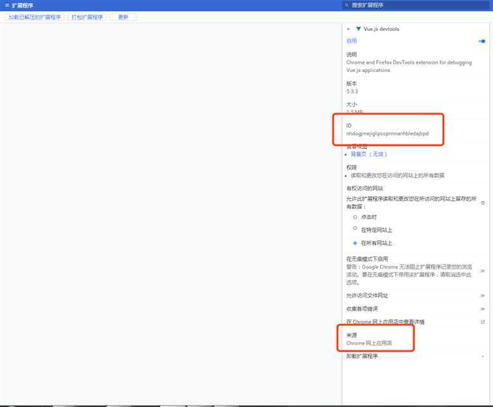Select the 在所有网站上 radio option
Screen dimensions: 493x407
(x=355, y=243)
